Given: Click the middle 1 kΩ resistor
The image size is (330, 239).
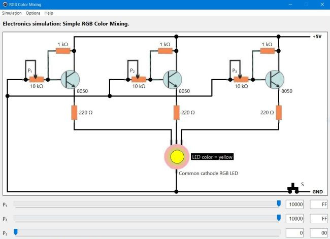Looking at the screenshot, I should pos(165,51).
